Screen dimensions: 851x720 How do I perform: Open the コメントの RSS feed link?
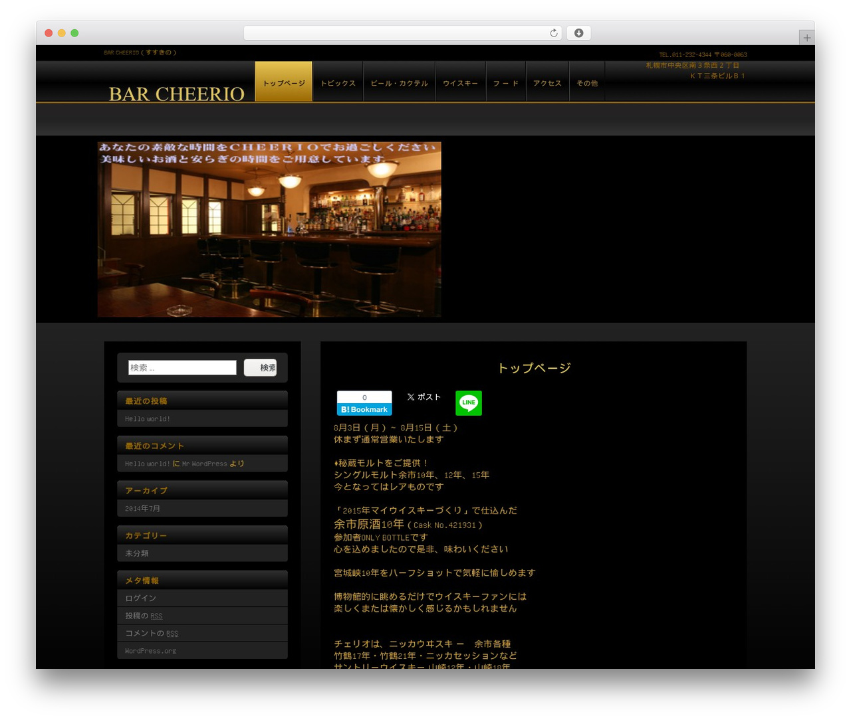[152, 633]
